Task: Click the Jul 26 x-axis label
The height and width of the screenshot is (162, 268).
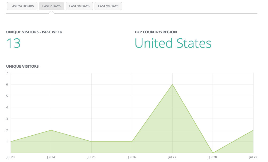Action: (x=132, y=157)
